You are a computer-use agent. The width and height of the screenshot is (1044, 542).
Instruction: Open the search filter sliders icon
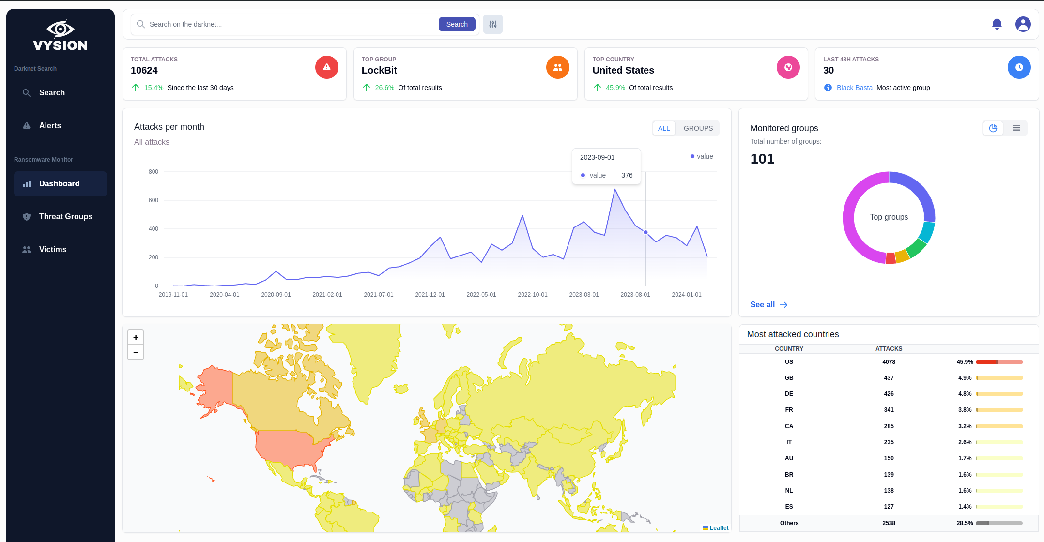click(x=492, y=24)
